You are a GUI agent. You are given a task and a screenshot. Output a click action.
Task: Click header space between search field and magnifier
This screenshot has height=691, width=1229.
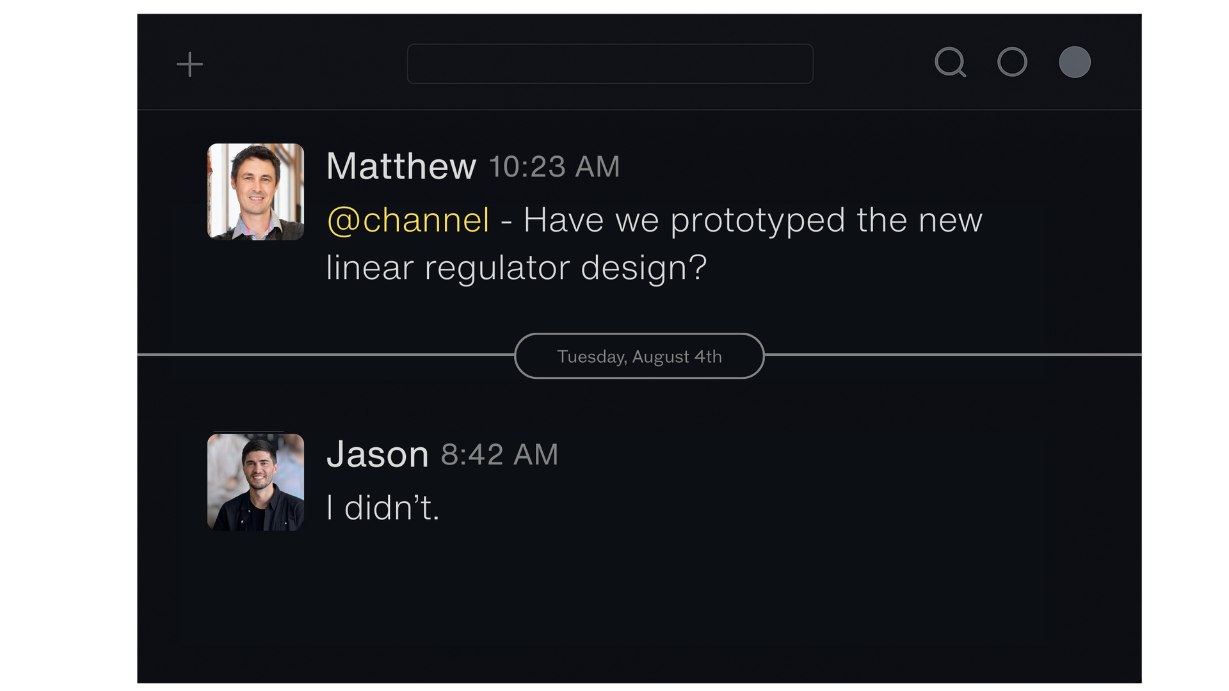[x=874, y=64]
